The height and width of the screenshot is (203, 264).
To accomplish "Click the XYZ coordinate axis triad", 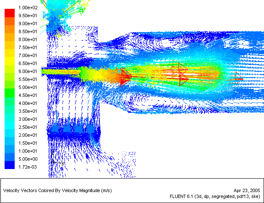I will pos(57,158).
